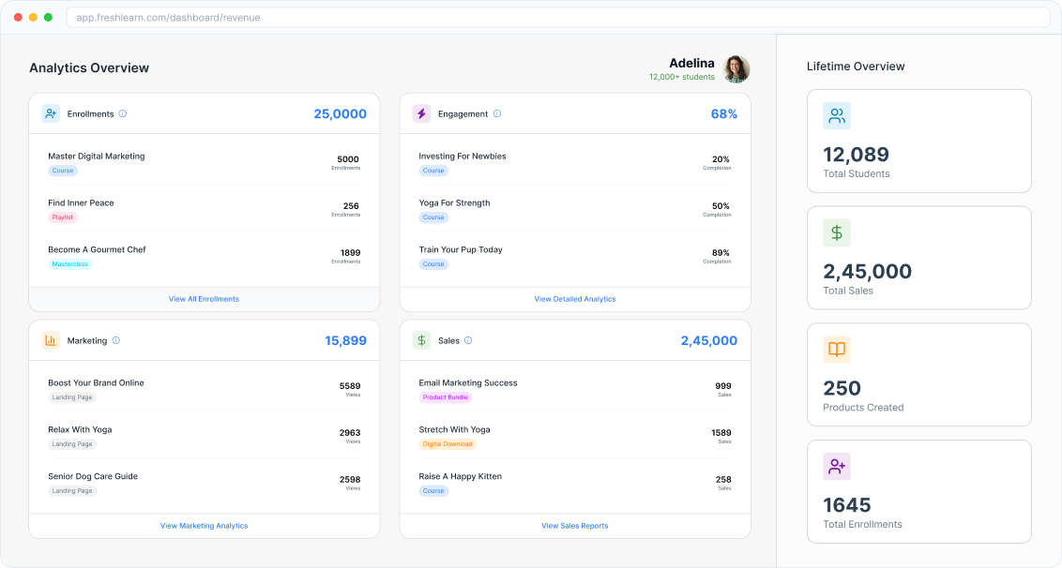This screenshot has height=568, width=1062.
Task: Click the add-person icon above Total Enrollments
Action: (x=836, y=466)
